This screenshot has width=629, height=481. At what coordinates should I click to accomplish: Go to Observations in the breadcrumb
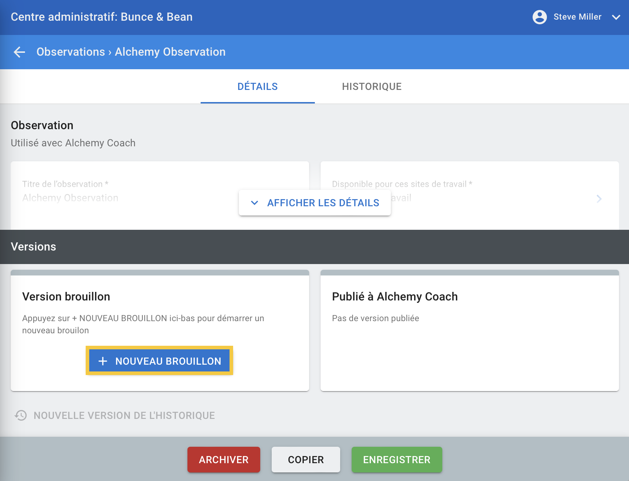71,52
